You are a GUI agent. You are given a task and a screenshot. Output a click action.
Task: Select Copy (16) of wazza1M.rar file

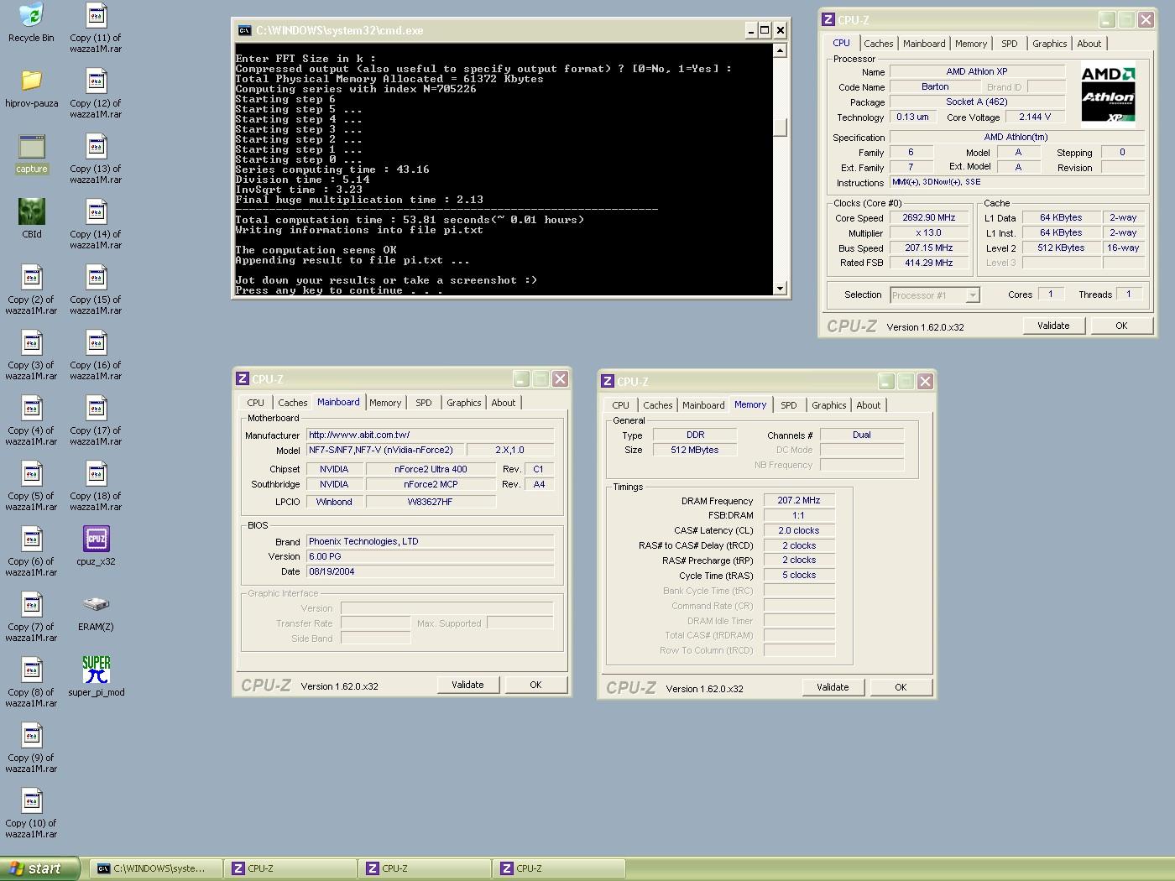[x=96, y=355]
